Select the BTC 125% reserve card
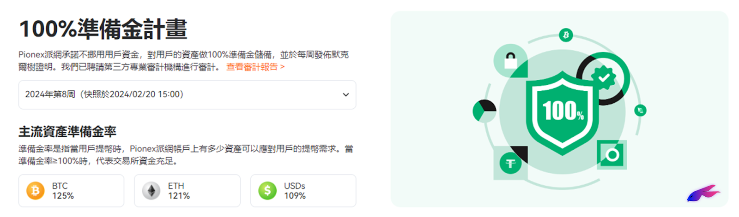 [x=71, y=191]
